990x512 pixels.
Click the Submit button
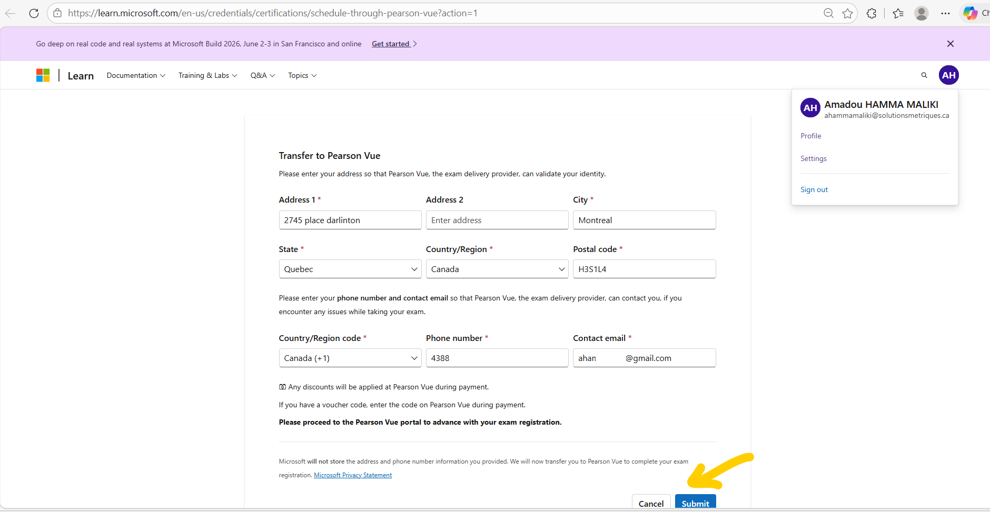(x=696, y=503)
